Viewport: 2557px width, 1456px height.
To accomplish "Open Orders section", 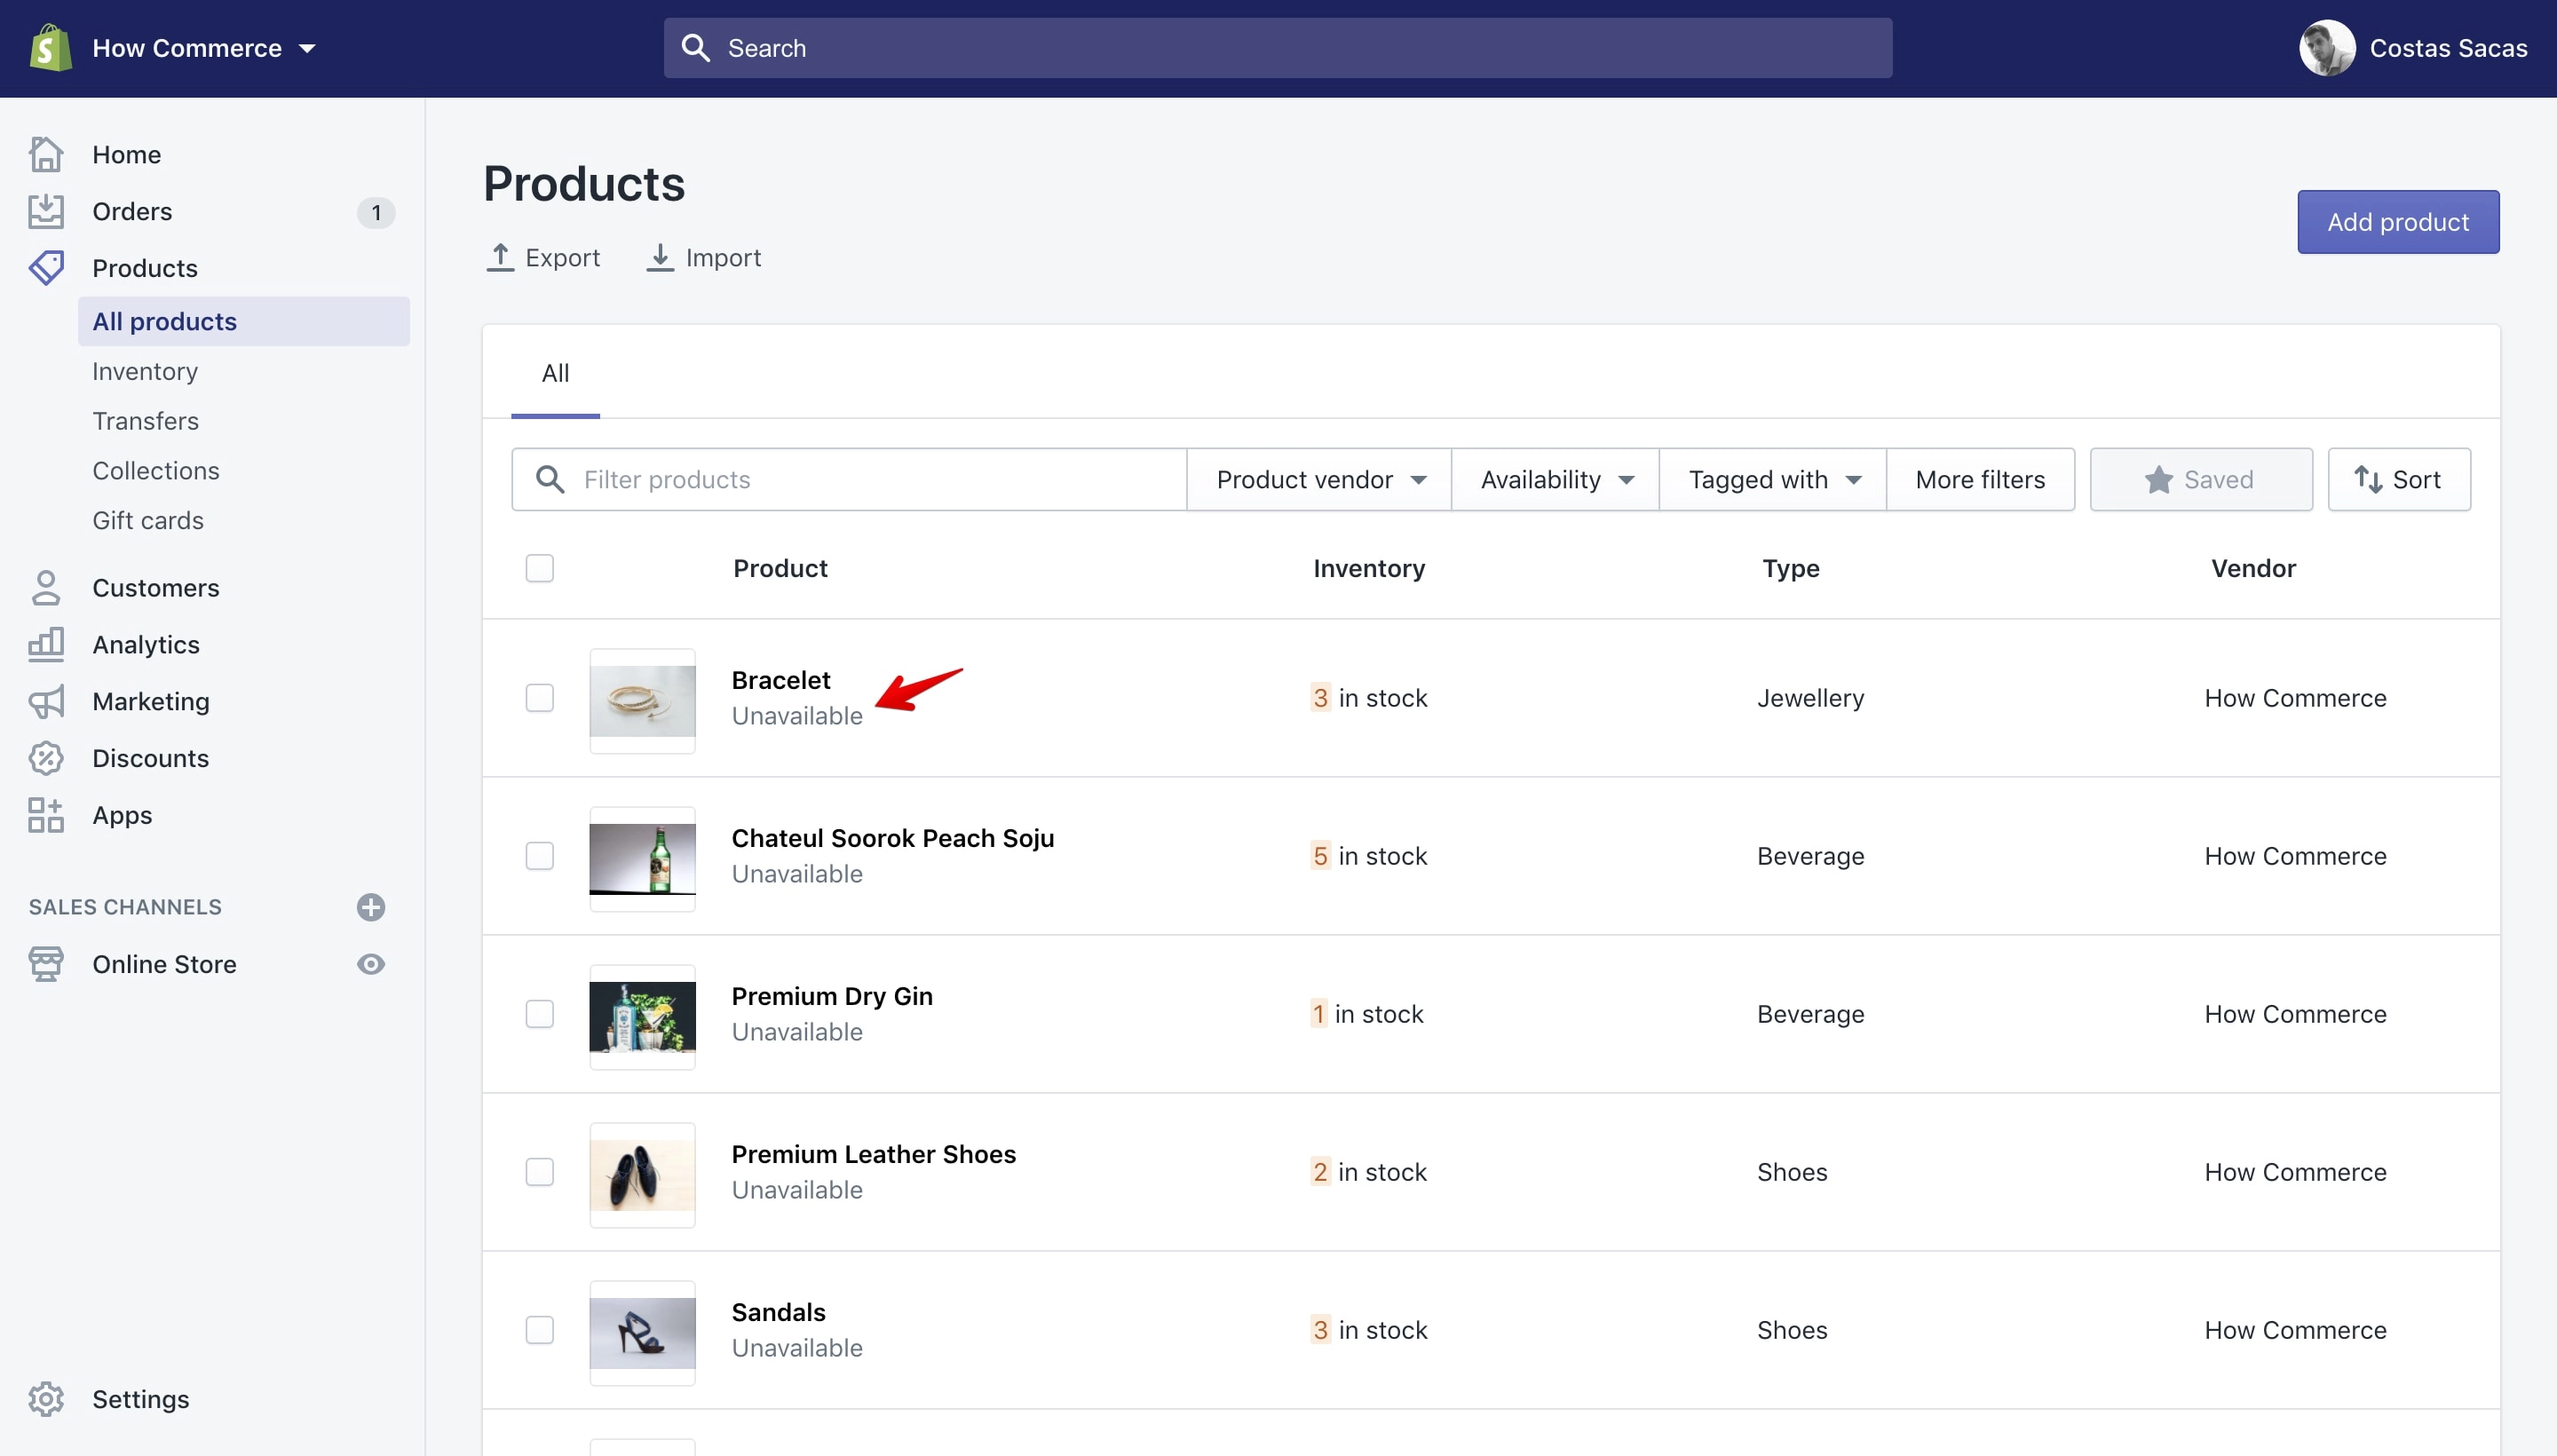I will pos(132,211).
